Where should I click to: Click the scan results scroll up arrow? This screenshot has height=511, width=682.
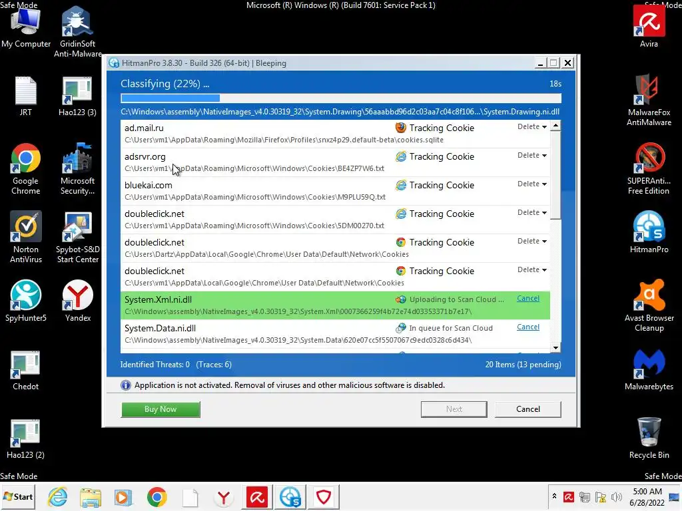(x=555, y=126)
